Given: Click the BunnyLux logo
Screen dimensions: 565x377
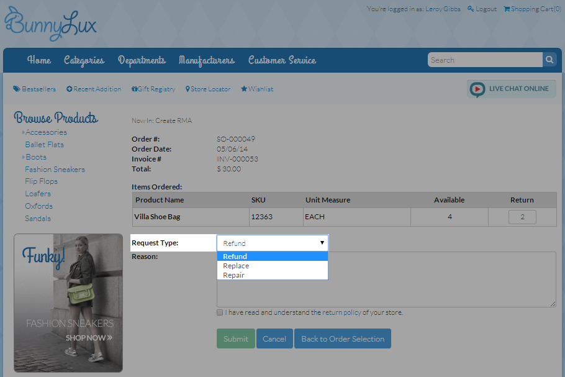Looking at the screenshot, I should coord(50,24).
